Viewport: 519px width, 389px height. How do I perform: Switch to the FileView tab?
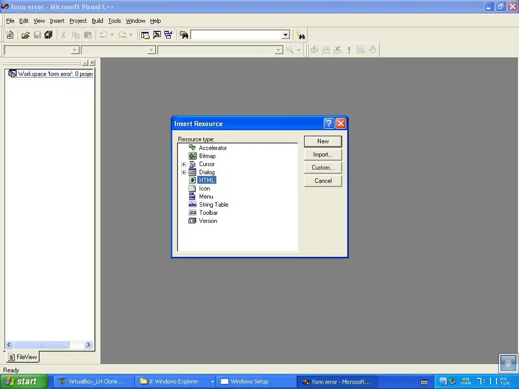22,357
